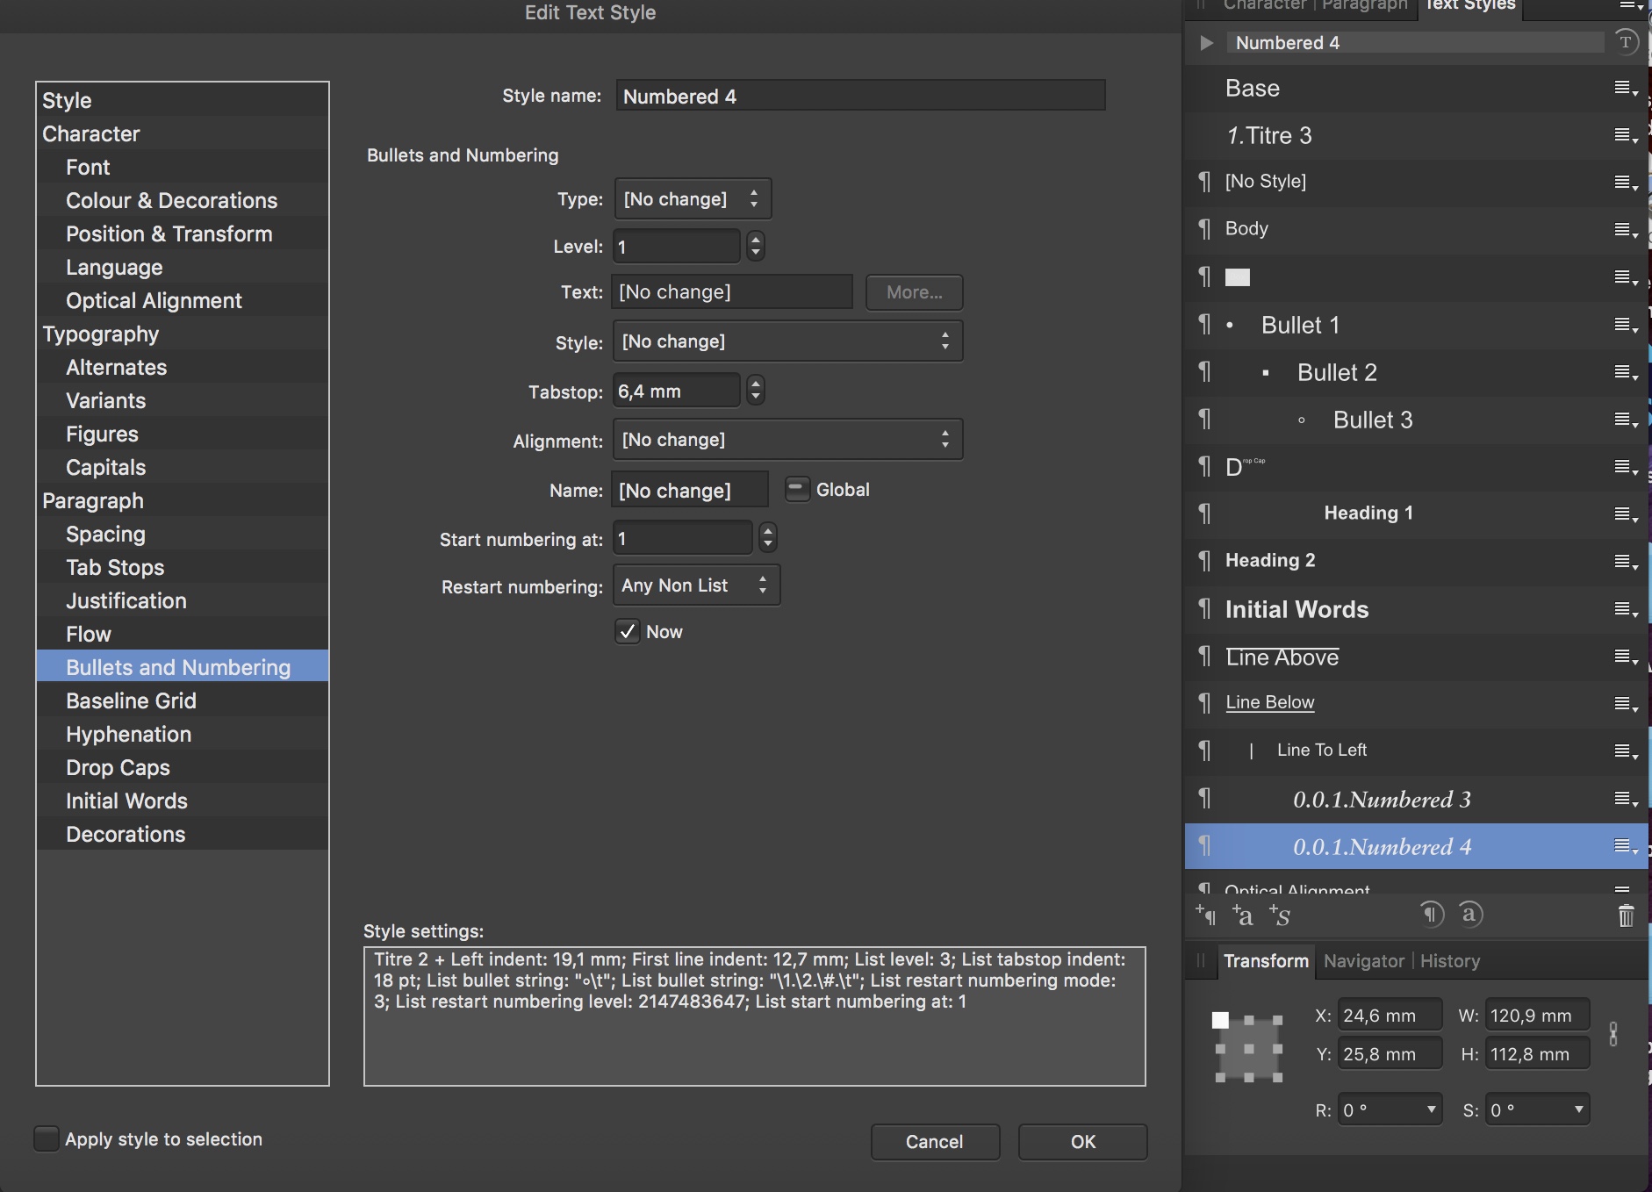Viewport: 1652px width, 1192px height.
Task: Click the Tabstop stepper arrows
Action: point(756,390)
